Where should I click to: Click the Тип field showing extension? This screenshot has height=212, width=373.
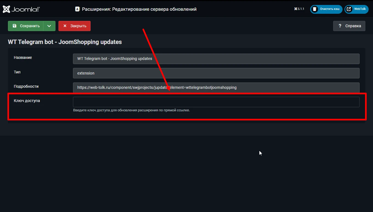[216, 73]
